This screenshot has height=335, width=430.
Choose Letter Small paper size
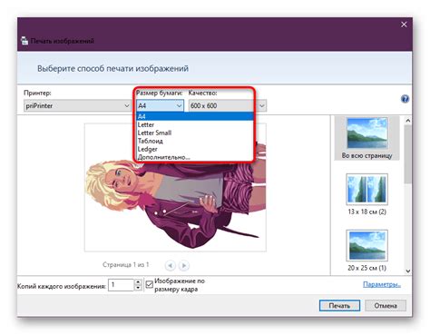tap(195, 133)
